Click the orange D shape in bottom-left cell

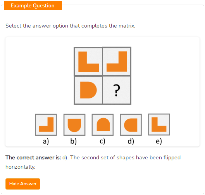pos(88,90)
